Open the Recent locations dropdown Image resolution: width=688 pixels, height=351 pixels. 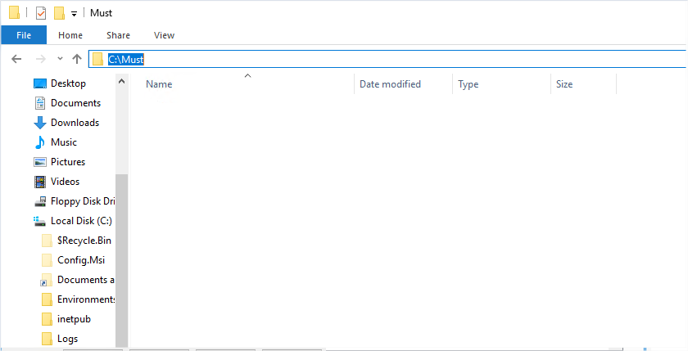pos(60,59)
